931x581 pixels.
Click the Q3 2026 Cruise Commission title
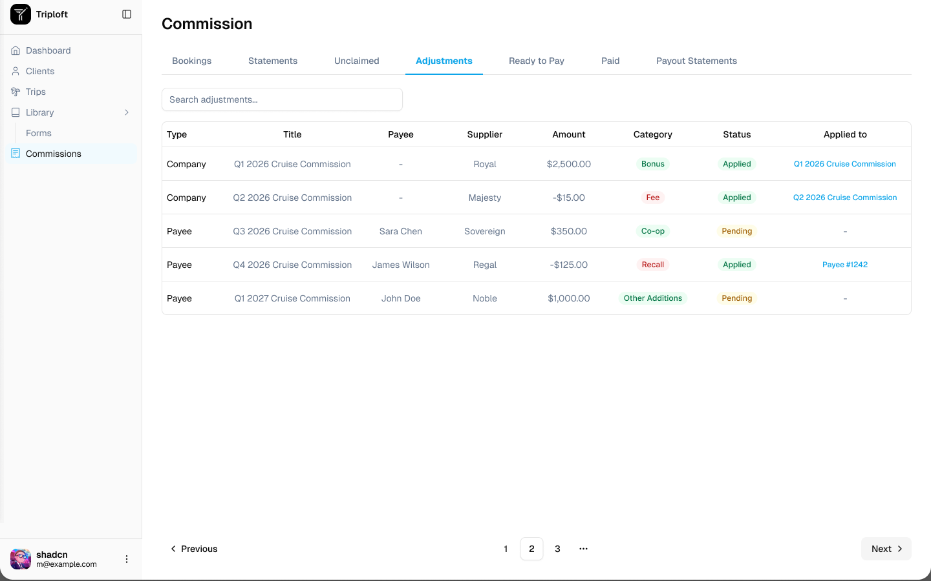(x=292, y=231)
